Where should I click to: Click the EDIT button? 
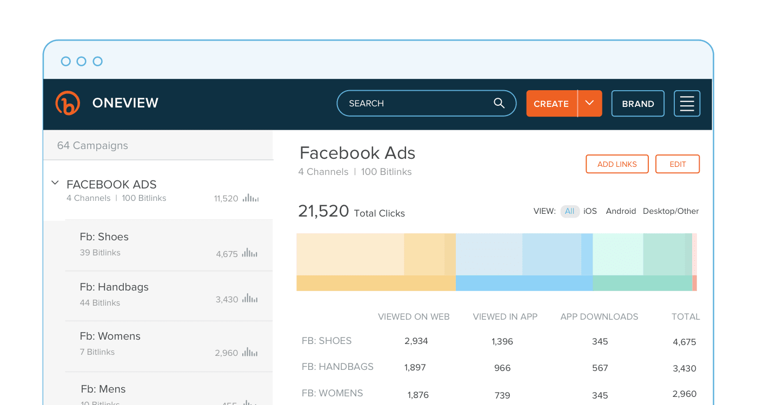tap(678, 164)
